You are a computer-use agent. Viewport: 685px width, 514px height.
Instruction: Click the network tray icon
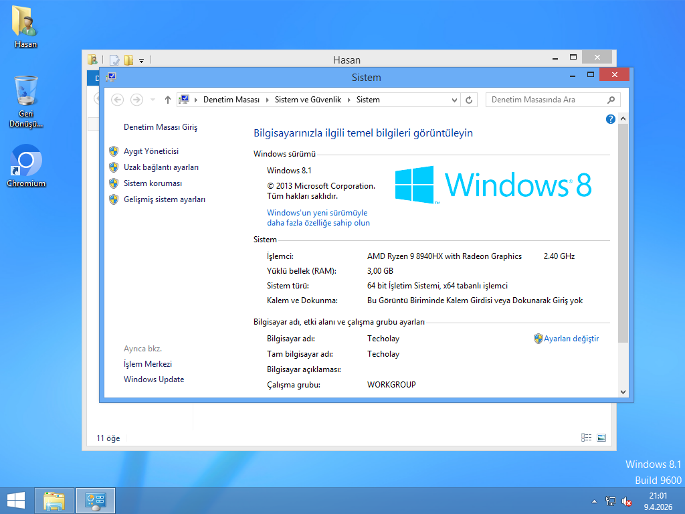(610, 501)
